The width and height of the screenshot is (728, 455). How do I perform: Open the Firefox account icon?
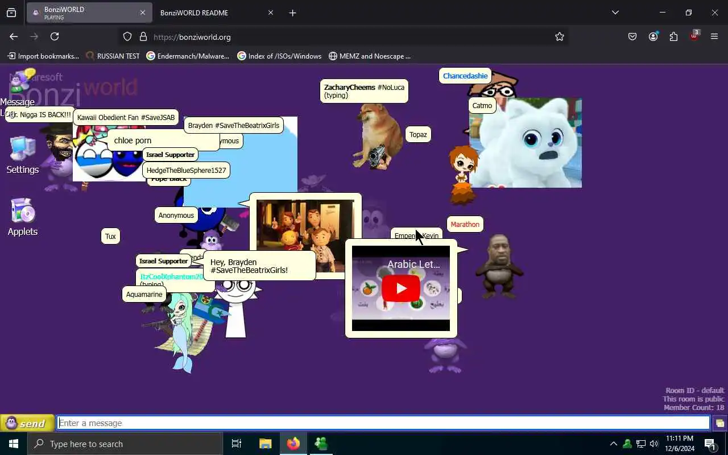click(653, 36)
